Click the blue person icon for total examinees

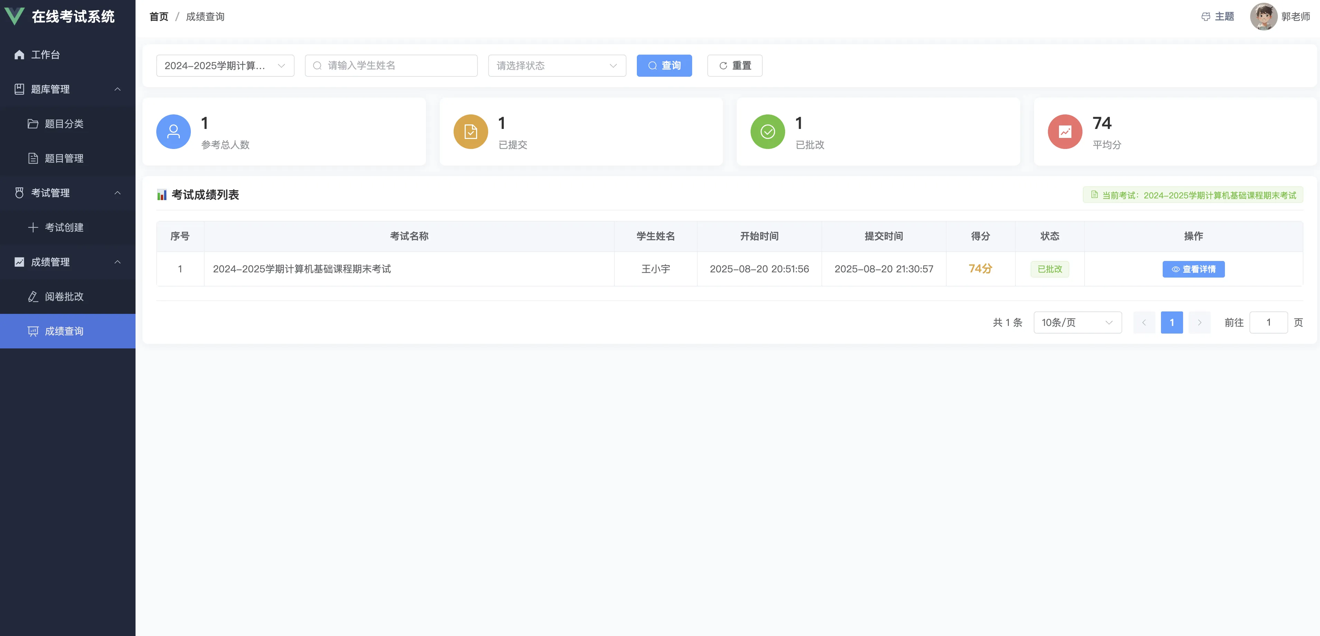[x=173, y=132]
